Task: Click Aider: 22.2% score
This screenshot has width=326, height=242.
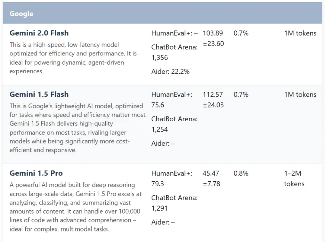Action: click(x=171, y=72)
